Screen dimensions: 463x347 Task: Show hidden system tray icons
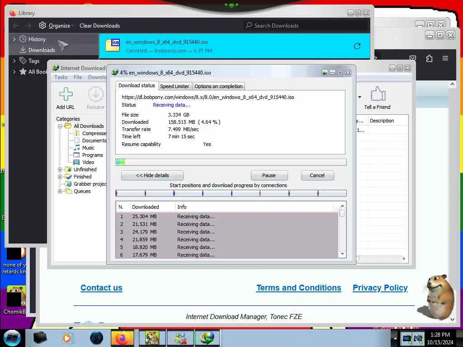click(395, 338)
